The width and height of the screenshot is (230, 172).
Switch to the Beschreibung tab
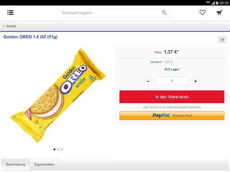[15, 164]
